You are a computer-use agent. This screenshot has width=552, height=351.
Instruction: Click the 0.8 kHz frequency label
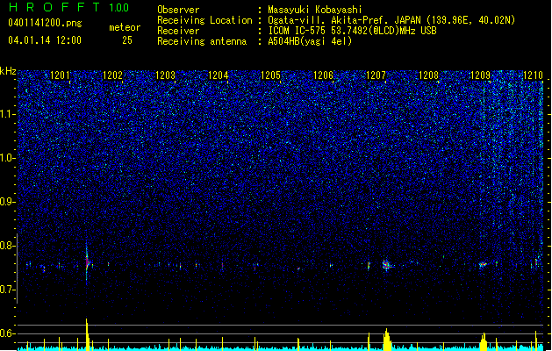pyautogui.click(x=7, y=246)
